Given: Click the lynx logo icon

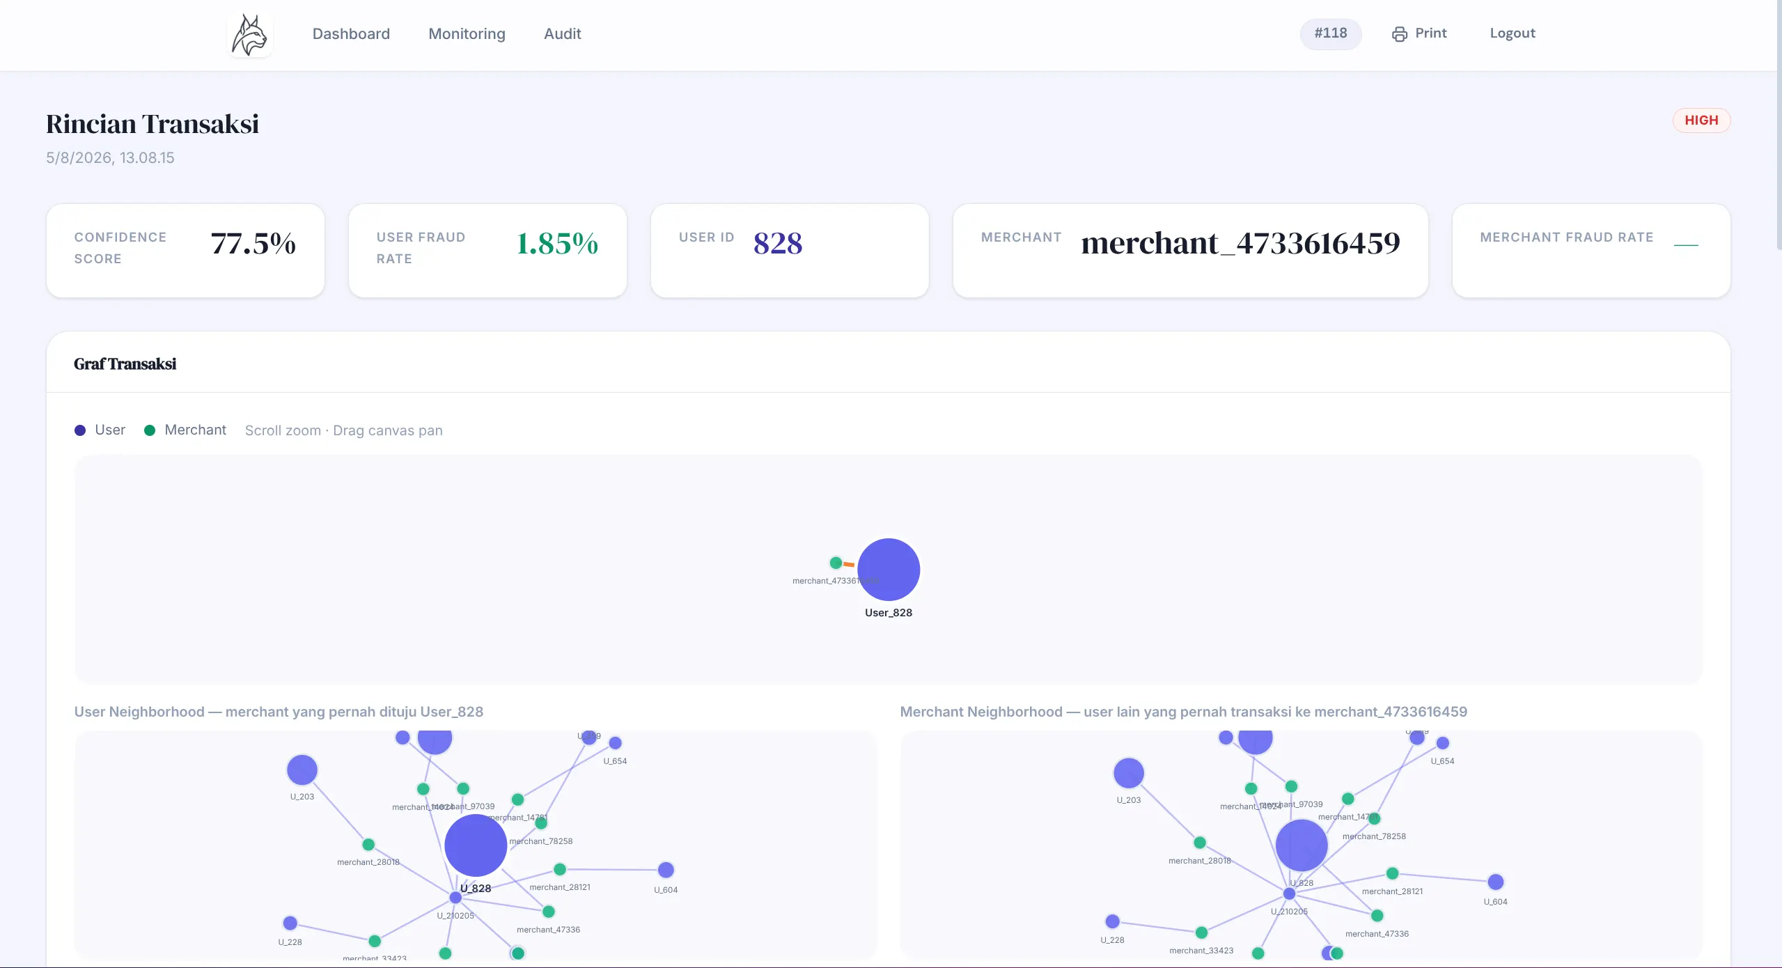Looking at the screenshot, I should [249, 34].
